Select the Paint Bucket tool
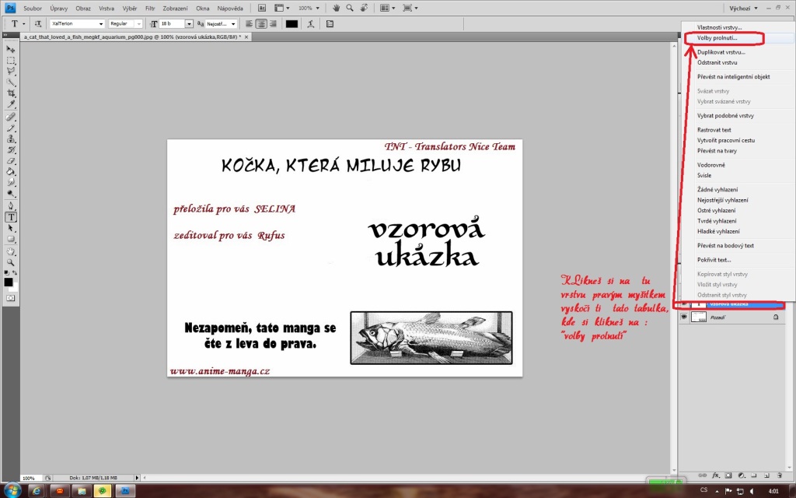This screenshot has height=498, width=796. tap(11, 172)
